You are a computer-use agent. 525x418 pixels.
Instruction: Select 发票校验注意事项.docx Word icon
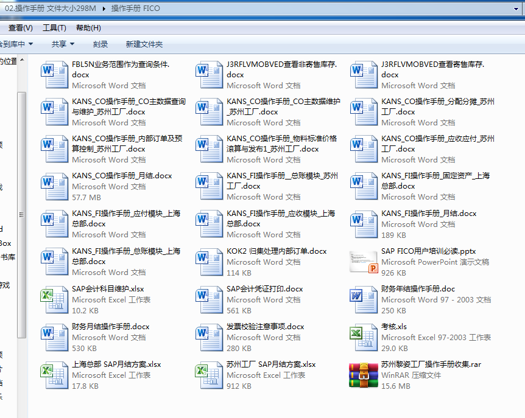coord(209,337)
